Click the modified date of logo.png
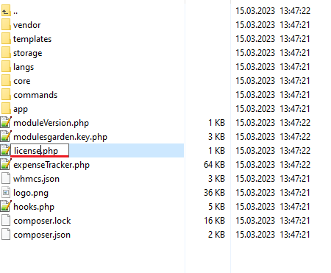331x273 pixels. pyautogui.click(x=273, y=193)
